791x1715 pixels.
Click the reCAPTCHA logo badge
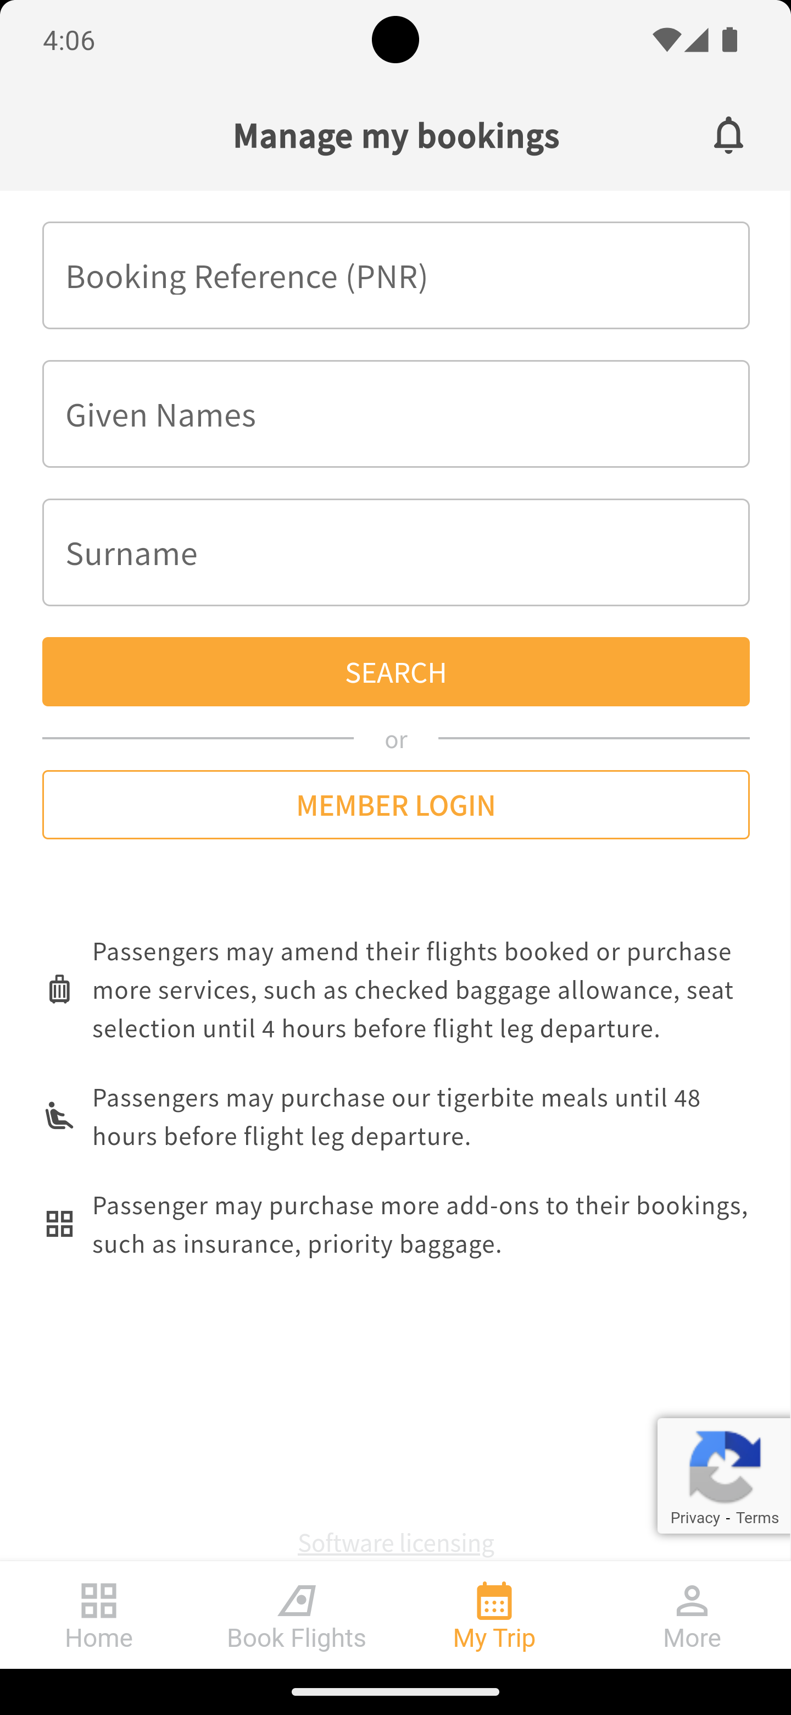(x=725, y=1466)
